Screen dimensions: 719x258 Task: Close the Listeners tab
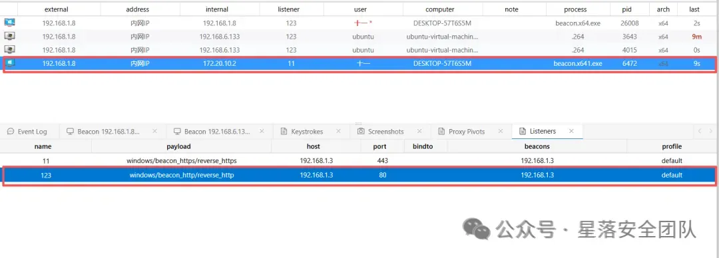pyautogui.click(x=571, y=131)
